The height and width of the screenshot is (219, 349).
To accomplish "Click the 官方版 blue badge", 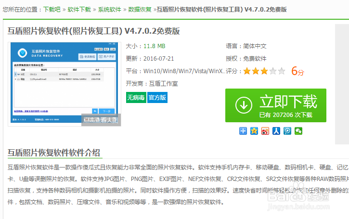I will [x=157, y=98].
